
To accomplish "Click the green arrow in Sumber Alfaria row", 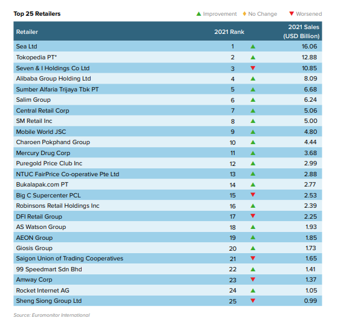I will pos(253,90).
